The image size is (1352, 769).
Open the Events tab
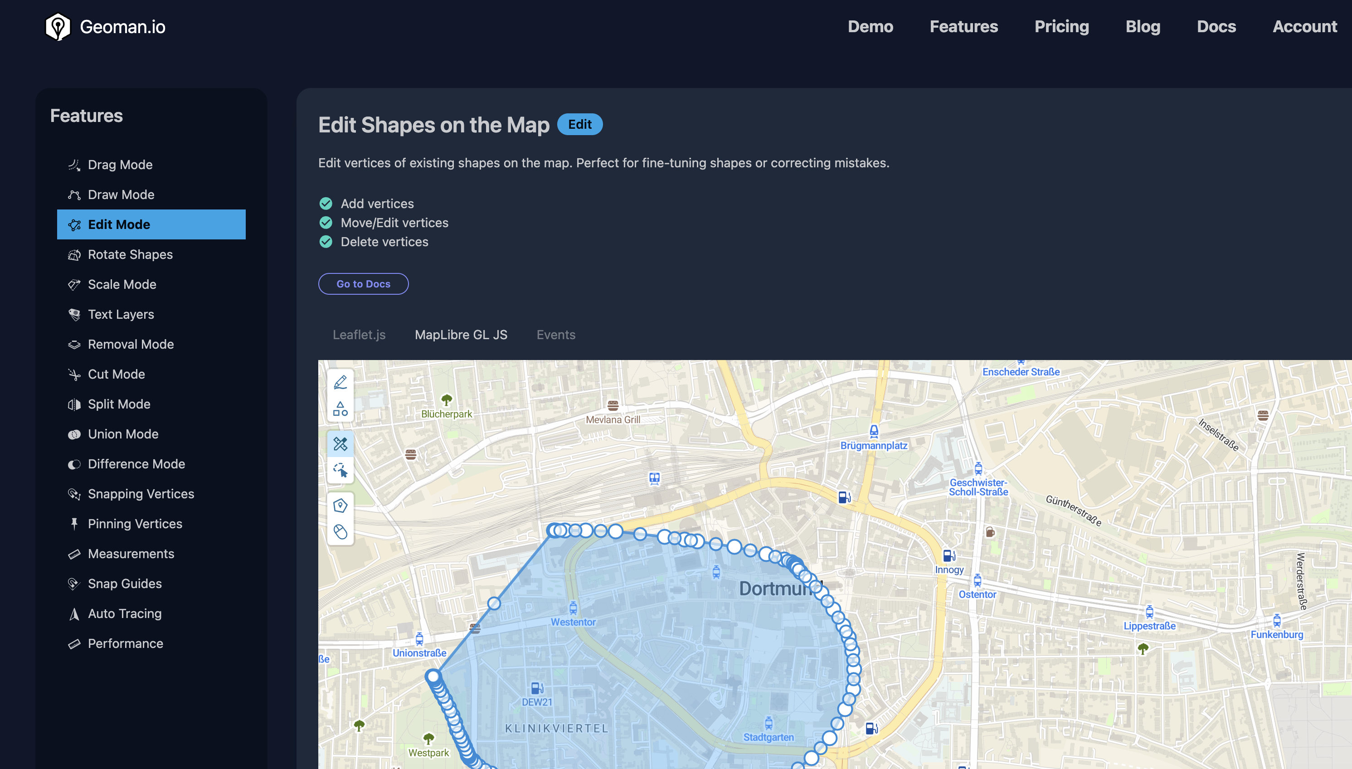(555, 334)
